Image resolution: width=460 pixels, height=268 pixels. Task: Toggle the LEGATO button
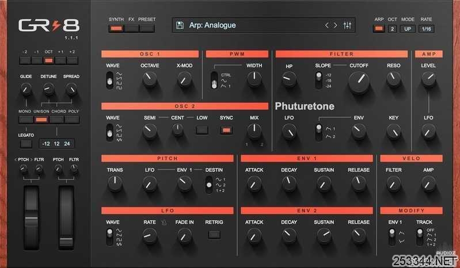[26, 144]
